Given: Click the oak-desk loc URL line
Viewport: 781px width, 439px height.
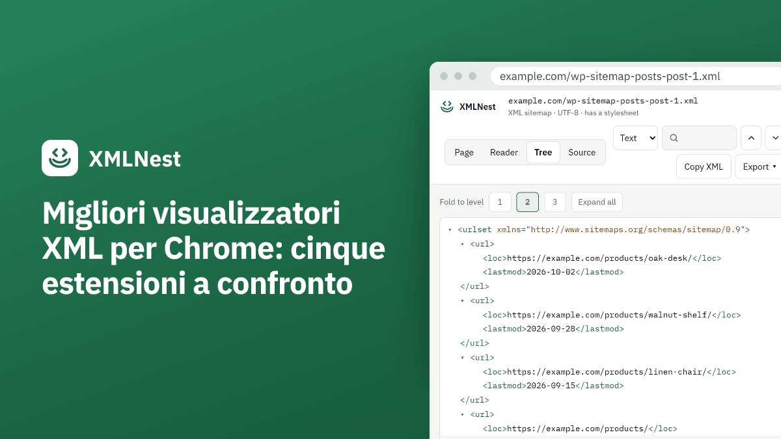Looking at the screenshot, I should click(x=602, y=258).
